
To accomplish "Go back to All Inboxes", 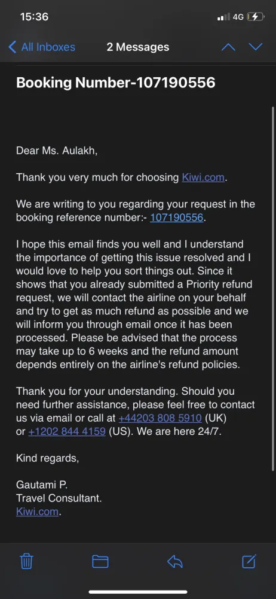I will pos(42,47).
